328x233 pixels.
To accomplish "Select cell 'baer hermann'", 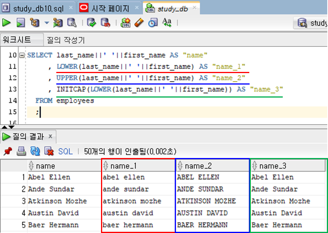I will [x=139, y=225].
